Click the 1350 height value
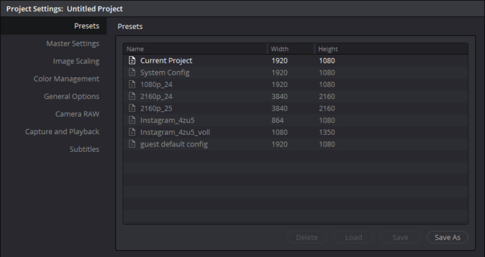The image size is (485, 257). tap(327, 132)
